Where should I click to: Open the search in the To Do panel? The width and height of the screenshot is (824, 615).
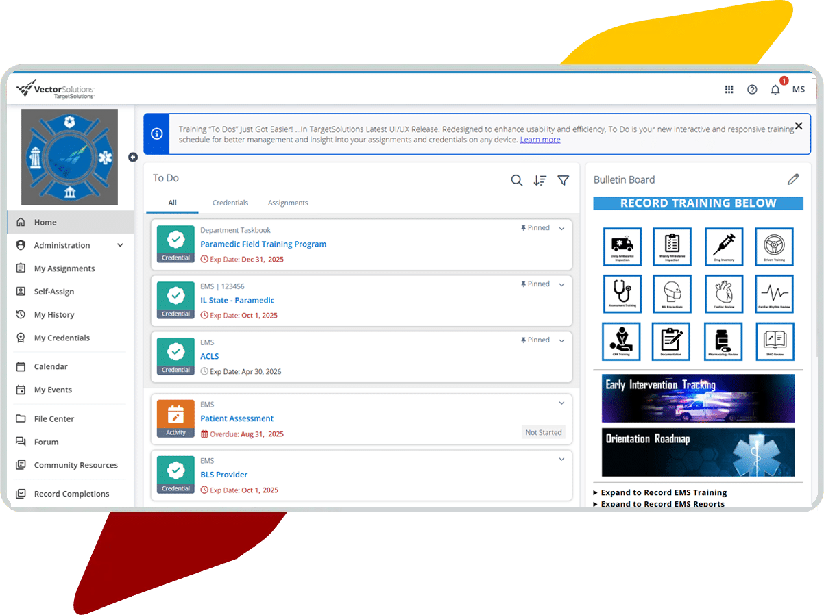517,180
